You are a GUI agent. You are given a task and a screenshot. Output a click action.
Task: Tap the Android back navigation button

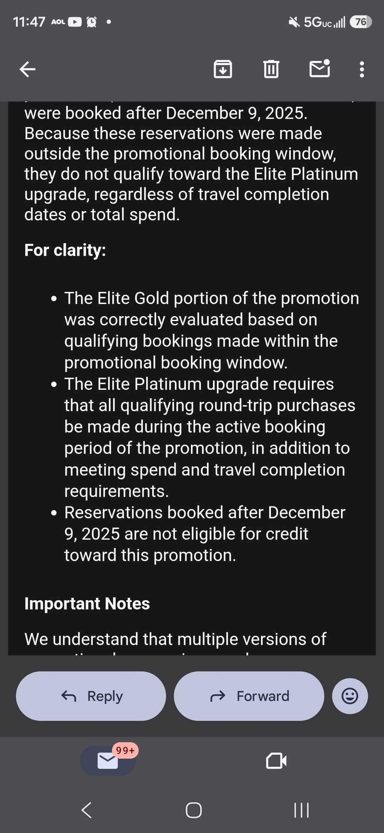(86, 810)
